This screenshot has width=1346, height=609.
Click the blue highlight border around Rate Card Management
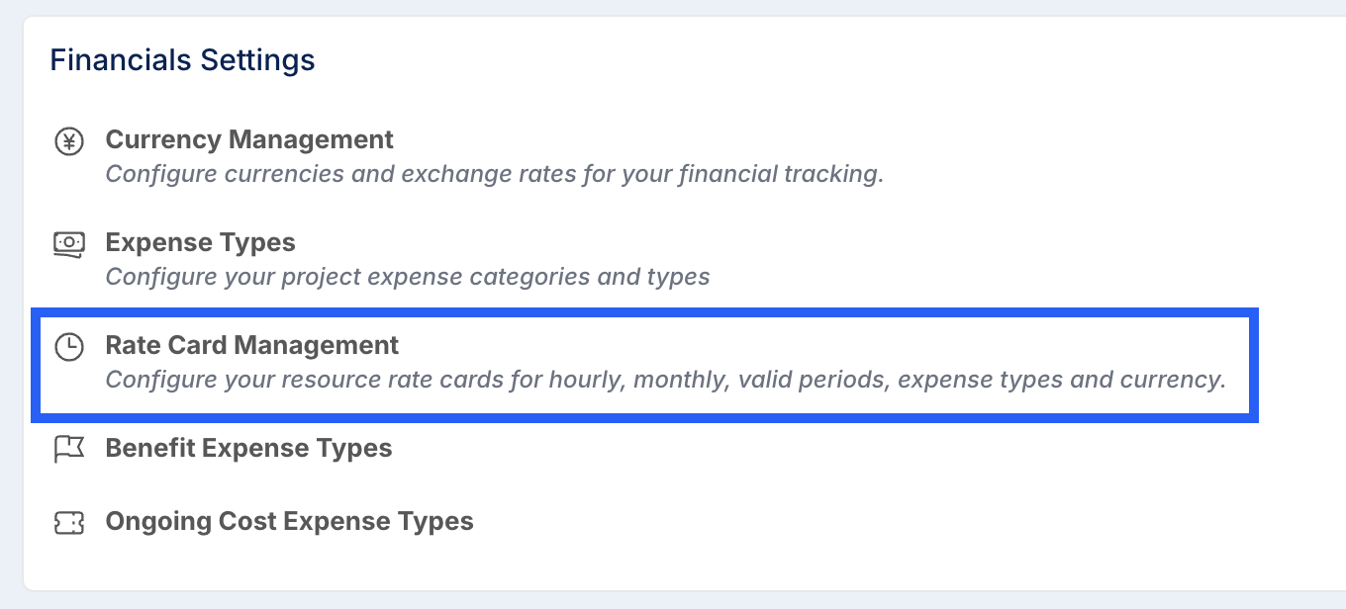click(x=645, y=312)
